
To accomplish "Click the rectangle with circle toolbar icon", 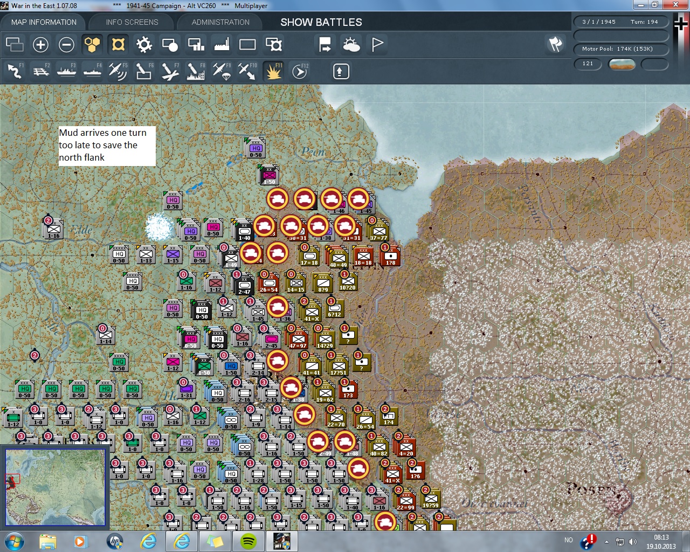I will tap(170, 44).
